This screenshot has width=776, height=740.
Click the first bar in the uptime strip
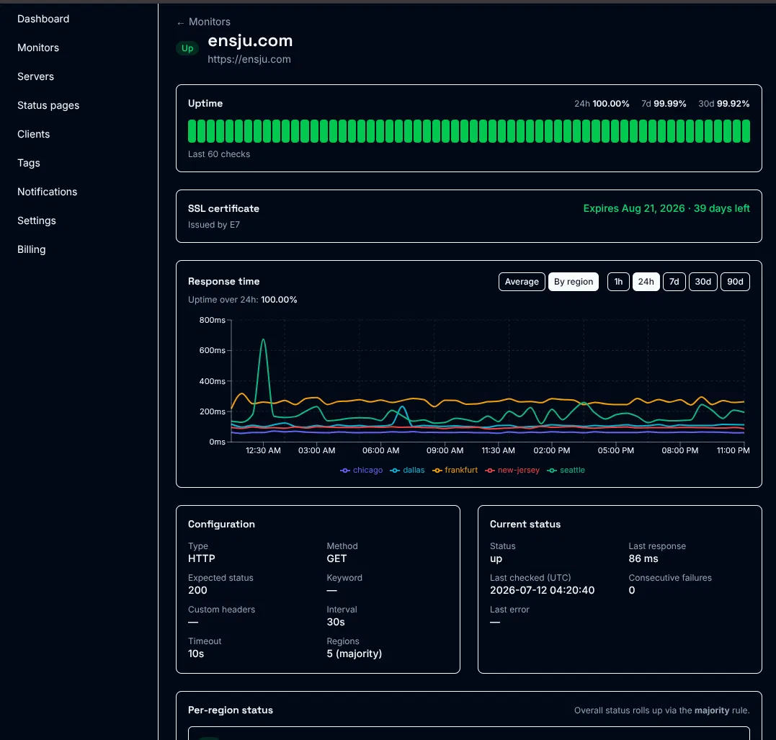pos(192,131)
